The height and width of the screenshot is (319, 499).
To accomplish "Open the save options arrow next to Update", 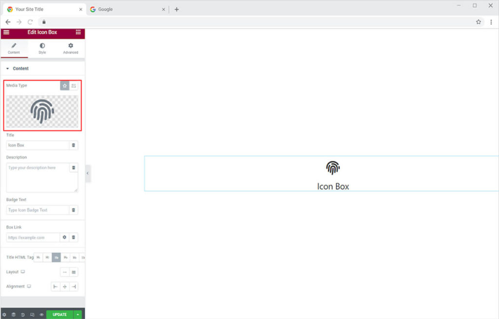I will 78,315.
